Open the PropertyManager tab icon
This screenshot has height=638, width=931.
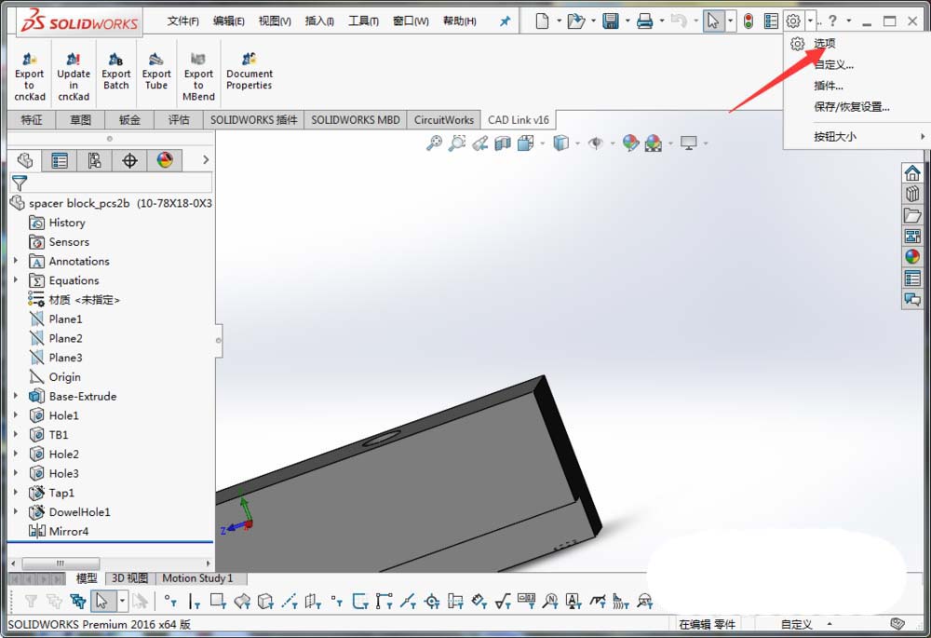coord(60,160)
